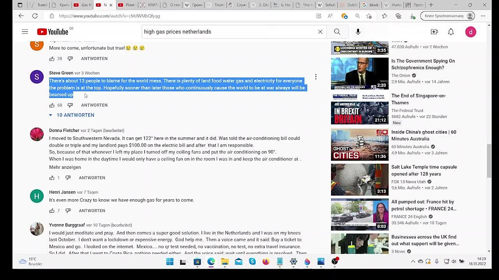
Task: Click the Create video camera icon
Action: point(434,31)
